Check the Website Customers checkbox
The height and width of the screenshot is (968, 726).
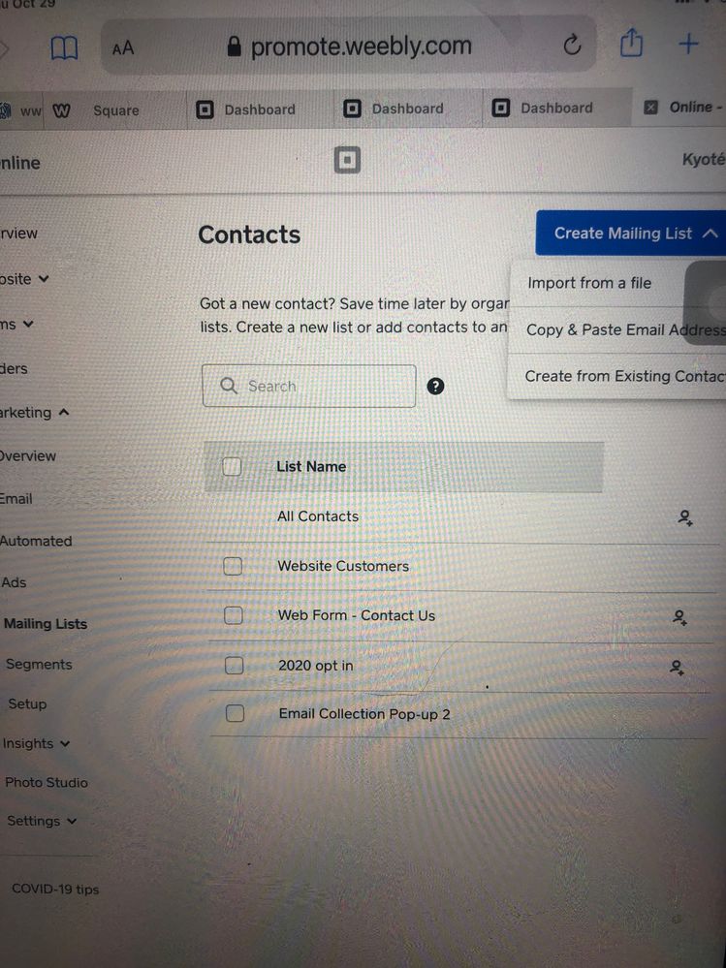click(233, 566)
